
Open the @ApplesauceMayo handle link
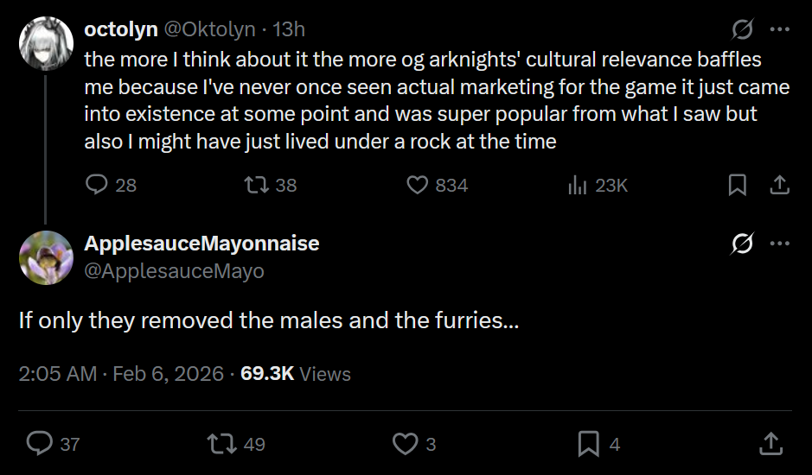(x=174, y=271)
